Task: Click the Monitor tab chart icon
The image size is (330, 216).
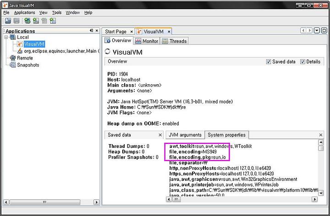Action: coord(138,41)
